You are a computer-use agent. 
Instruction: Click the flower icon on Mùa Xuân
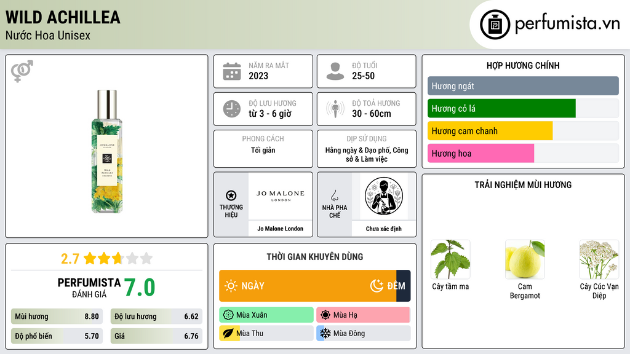point(228,315)
